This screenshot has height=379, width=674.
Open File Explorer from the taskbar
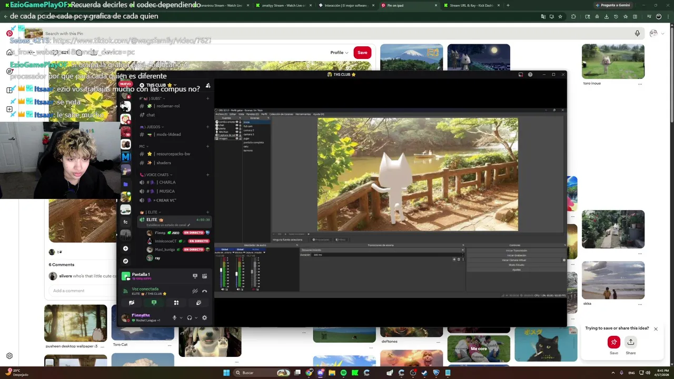coord(332,373)
